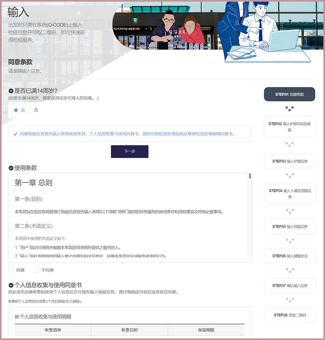Open STEP.06 输入健康状况 step
Screen dimensions: 325x340
coord(290,256)
